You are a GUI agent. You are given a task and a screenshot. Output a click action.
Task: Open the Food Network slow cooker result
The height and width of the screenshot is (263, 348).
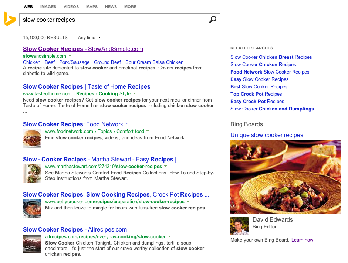79,124
